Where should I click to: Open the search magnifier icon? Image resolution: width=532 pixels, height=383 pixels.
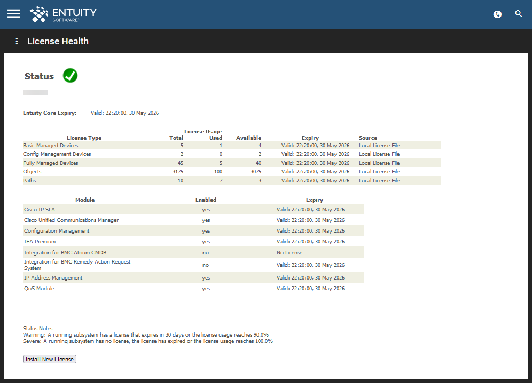click(519, 14)
